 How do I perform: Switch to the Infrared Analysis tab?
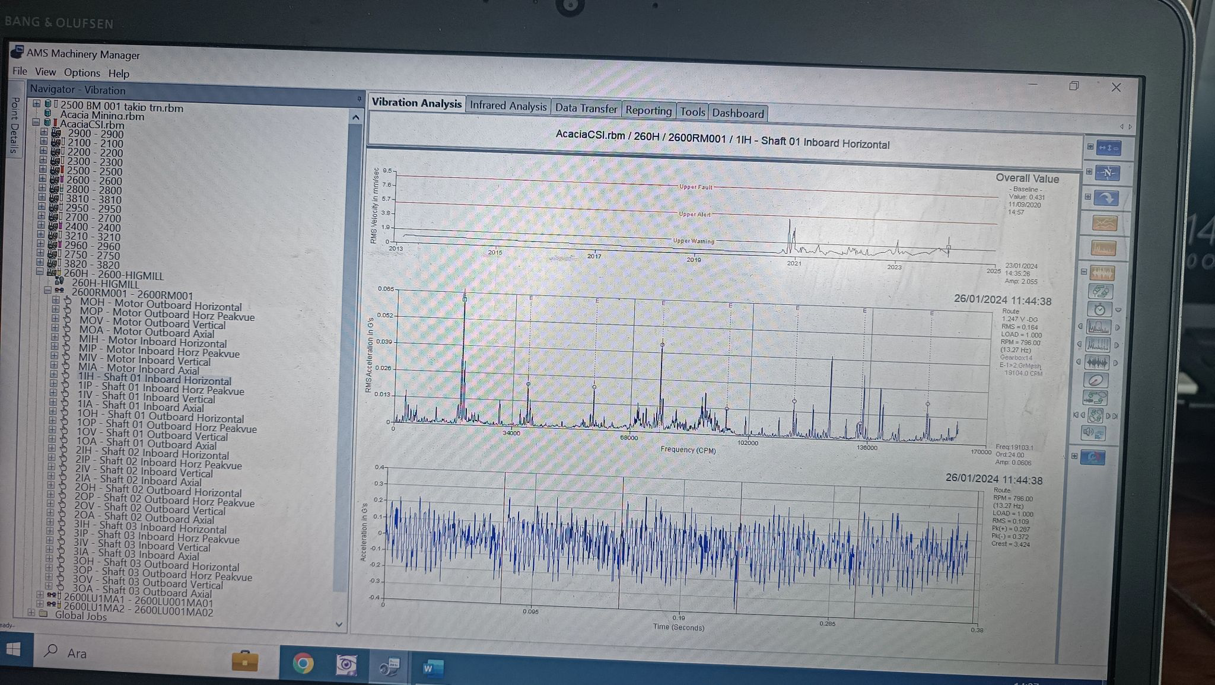click(508, 106)
